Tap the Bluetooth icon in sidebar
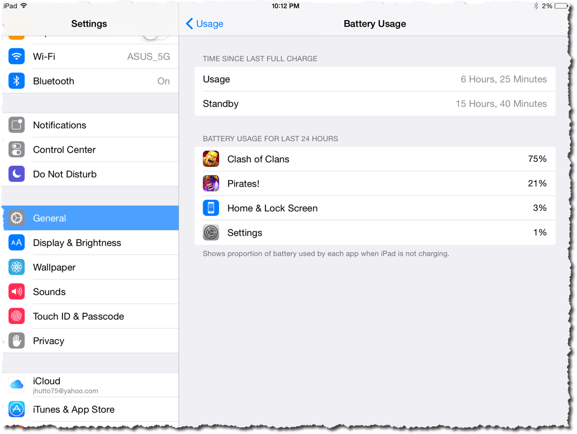This screenshot has height=434, width=577. (17, 81)
